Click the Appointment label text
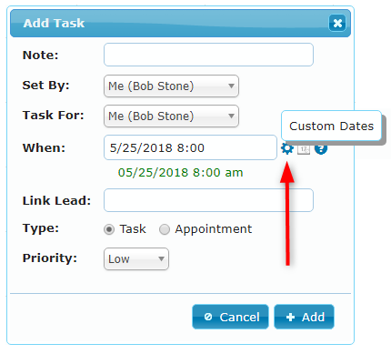 coord(214,229)
